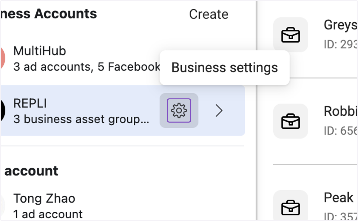Click the Business settings tooltip label

pyautogui.click(x=225, y=68)
